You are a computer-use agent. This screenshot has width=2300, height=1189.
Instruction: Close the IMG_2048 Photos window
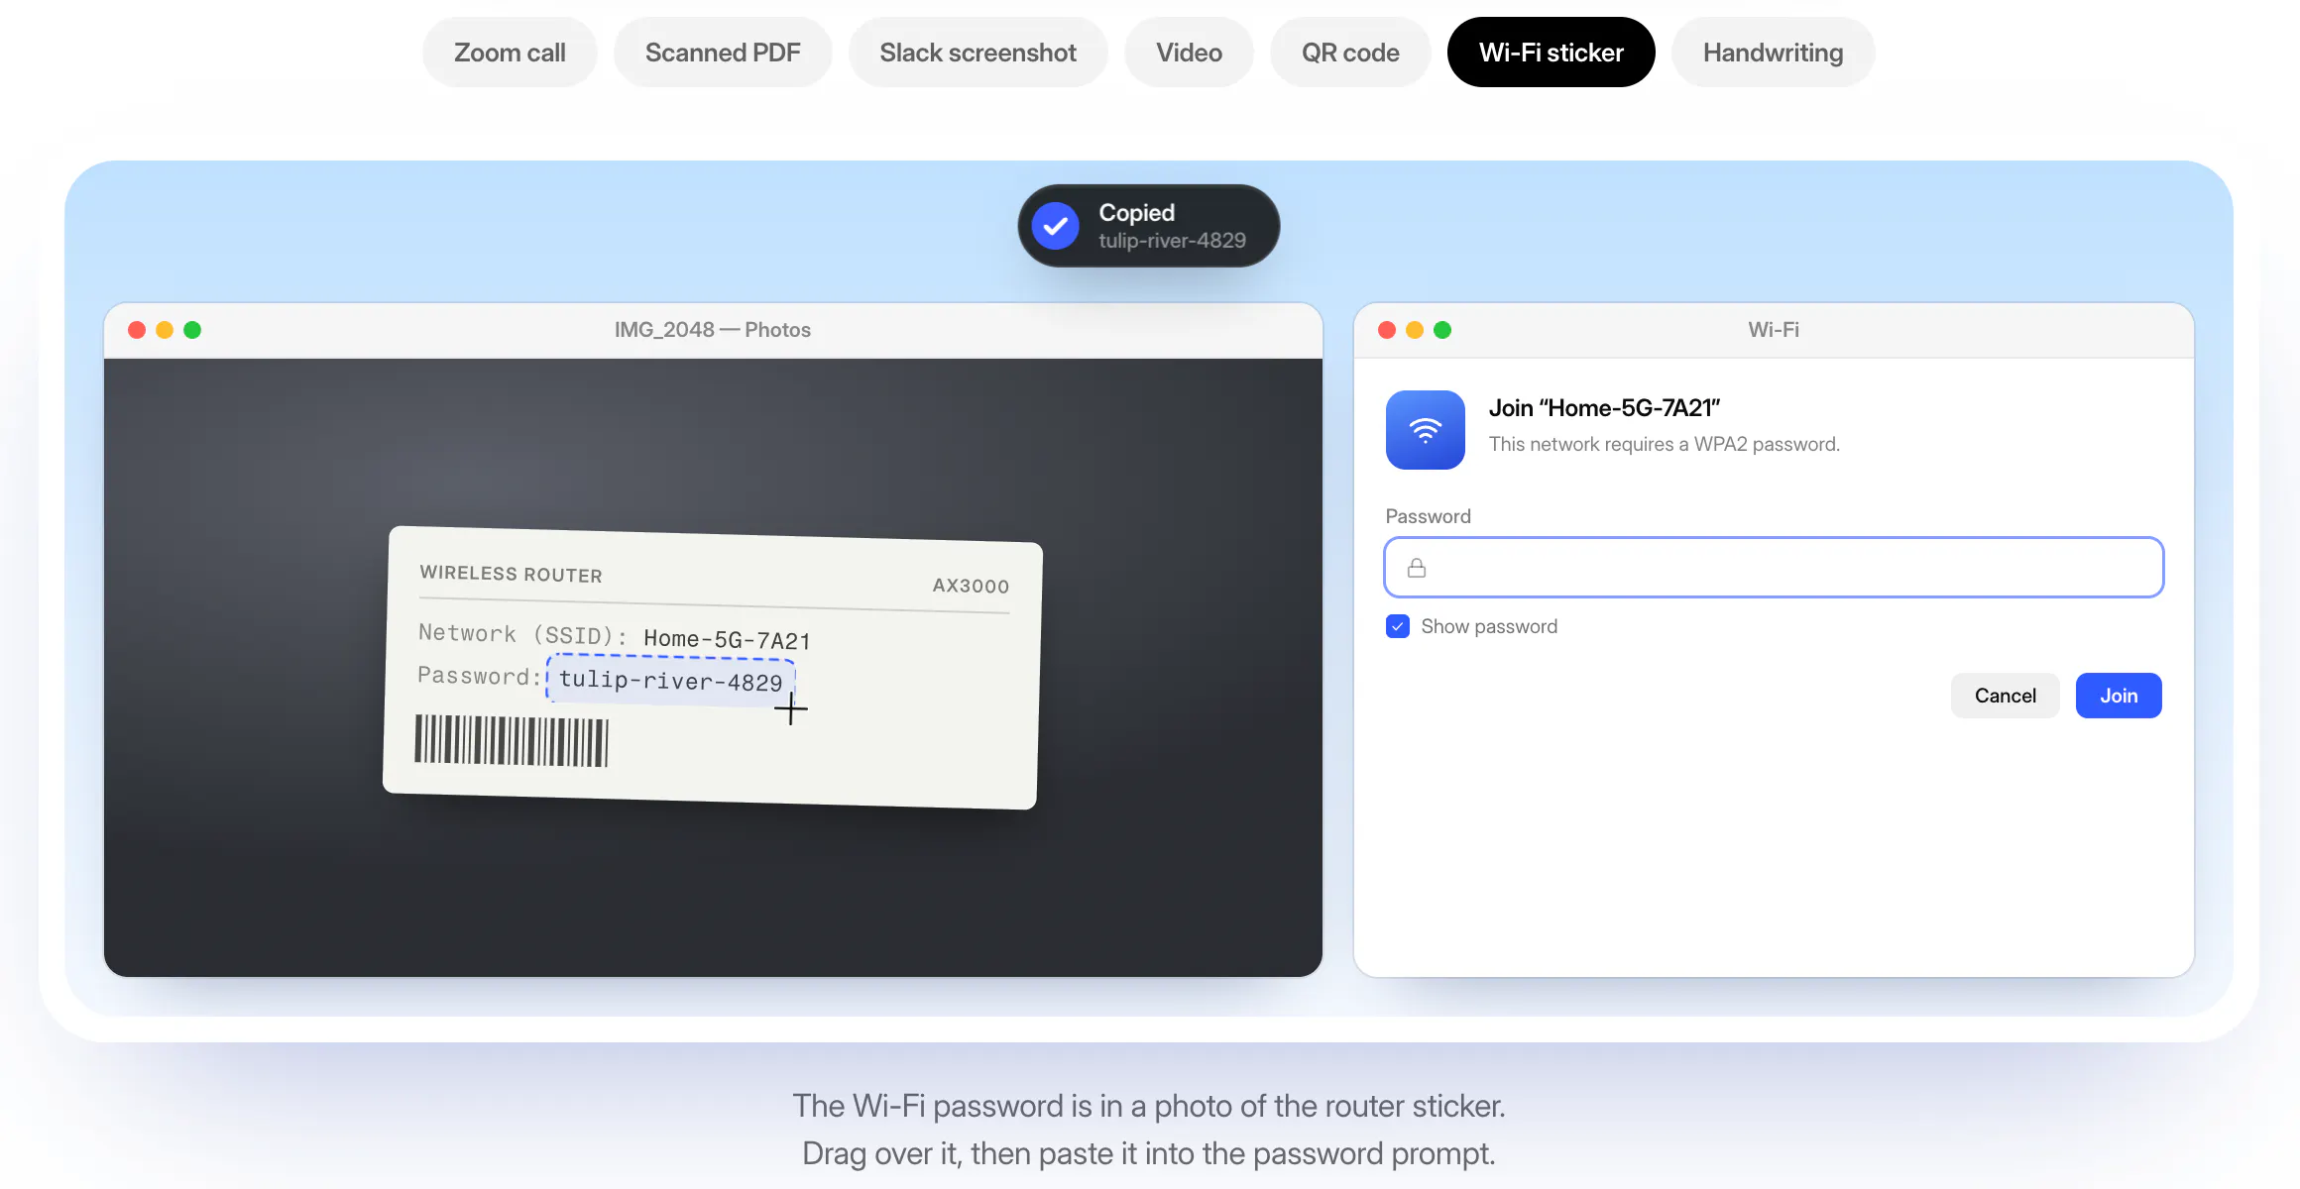(137, 330)
